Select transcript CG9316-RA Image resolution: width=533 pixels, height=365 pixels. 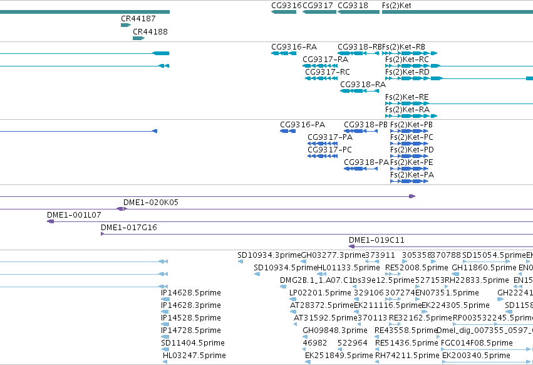click(x=284, y=53)
